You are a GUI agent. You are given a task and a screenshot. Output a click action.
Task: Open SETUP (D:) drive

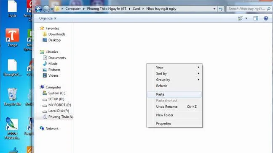[56, 99]
